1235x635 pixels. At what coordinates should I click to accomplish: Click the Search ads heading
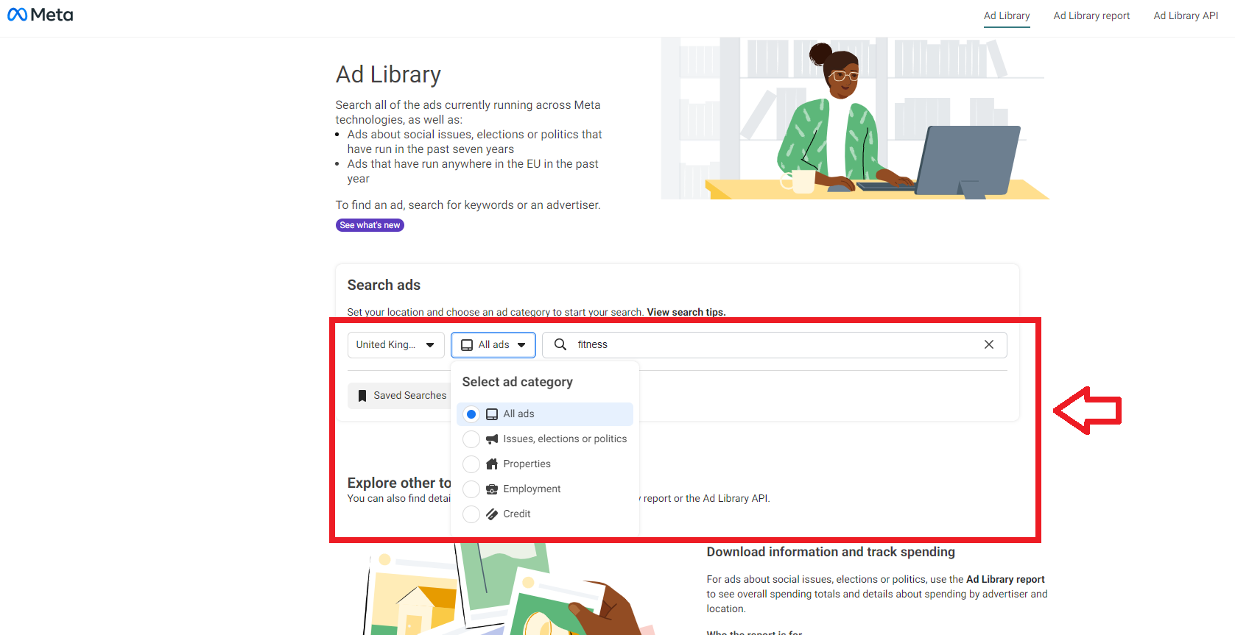pyautogui.click(x=384, y=285)
